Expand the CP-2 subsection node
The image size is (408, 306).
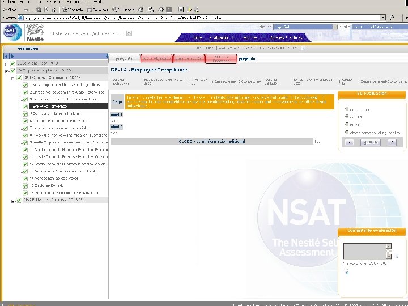pos(12,201)
